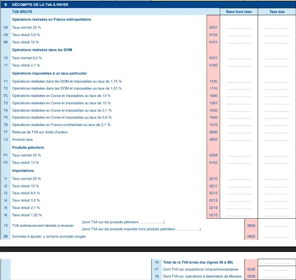The height and width of the screenshot is (280, 296).
Task: Click code 0208 in the pink column
Action: (x=213, y=155)
